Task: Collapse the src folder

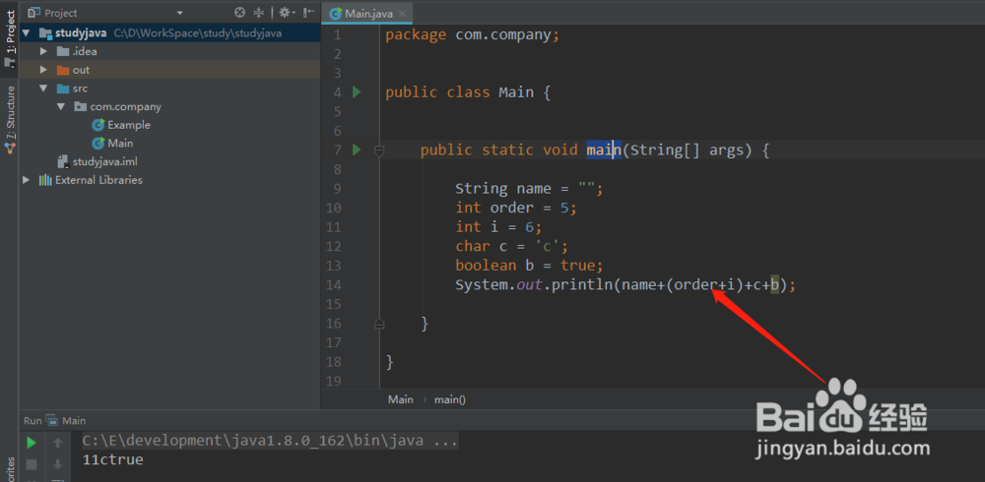Action: pos(43,89)
